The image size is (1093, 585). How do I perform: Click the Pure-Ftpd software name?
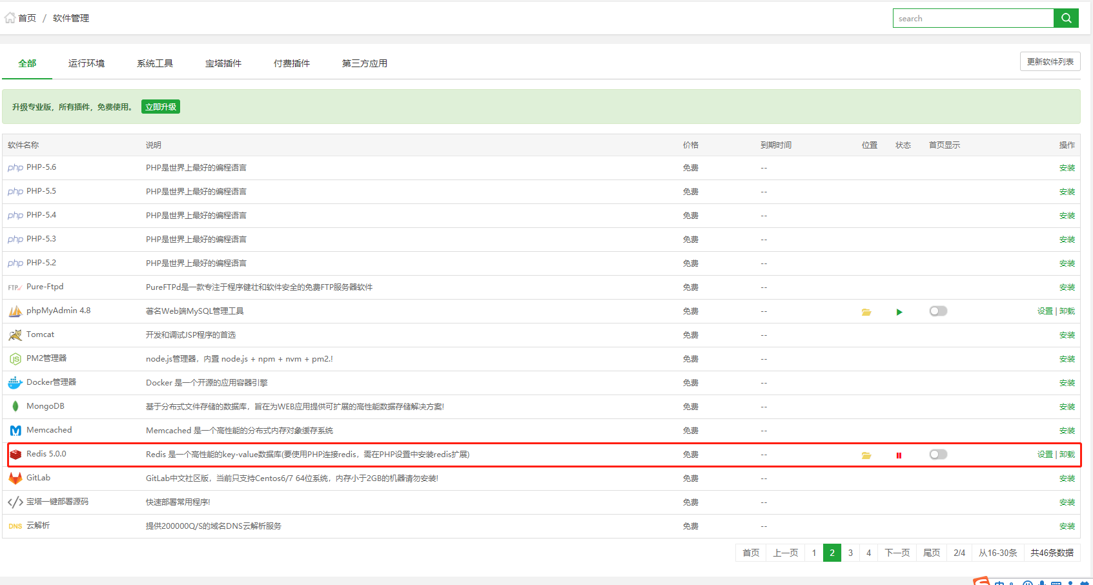click(45, 287)
